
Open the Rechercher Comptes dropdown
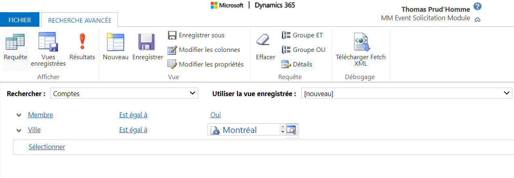124,94
